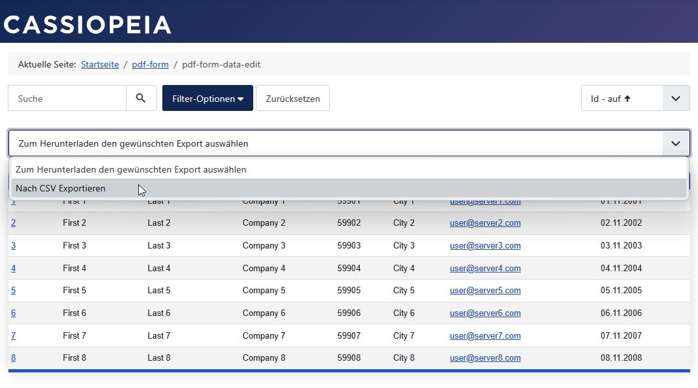Go to Startseite breadcrumb link
The width and height of the screenshot is (698, 388).
pyautogui.click(x=100, y=64)
